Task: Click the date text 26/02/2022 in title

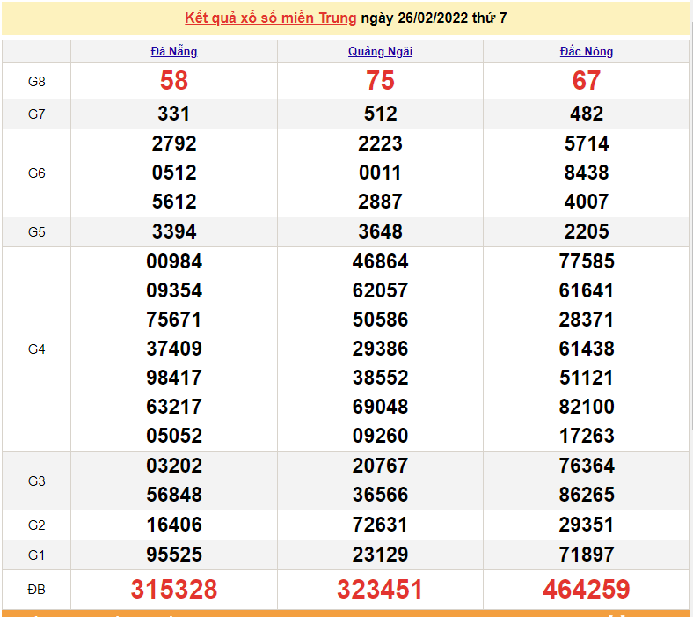Action: [x=428, y=18]
